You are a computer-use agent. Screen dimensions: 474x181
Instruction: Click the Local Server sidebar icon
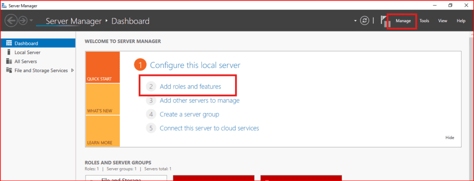(9, 52)
